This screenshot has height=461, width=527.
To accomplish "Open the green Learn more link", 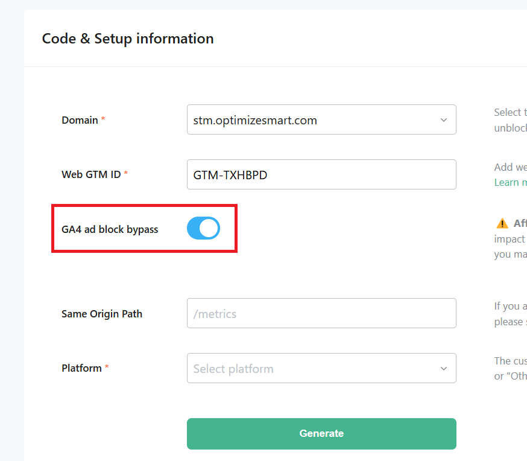I will pyautogui.click(x=510, y=182).
